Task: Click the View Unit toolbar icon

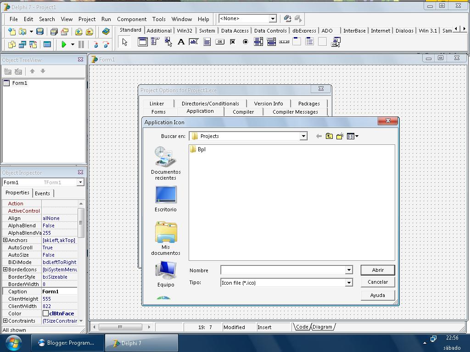Action: 11,44
